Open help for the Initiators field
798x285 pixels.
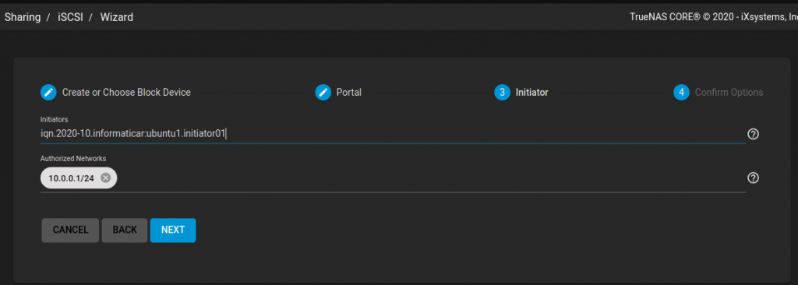tap(754, 134)
